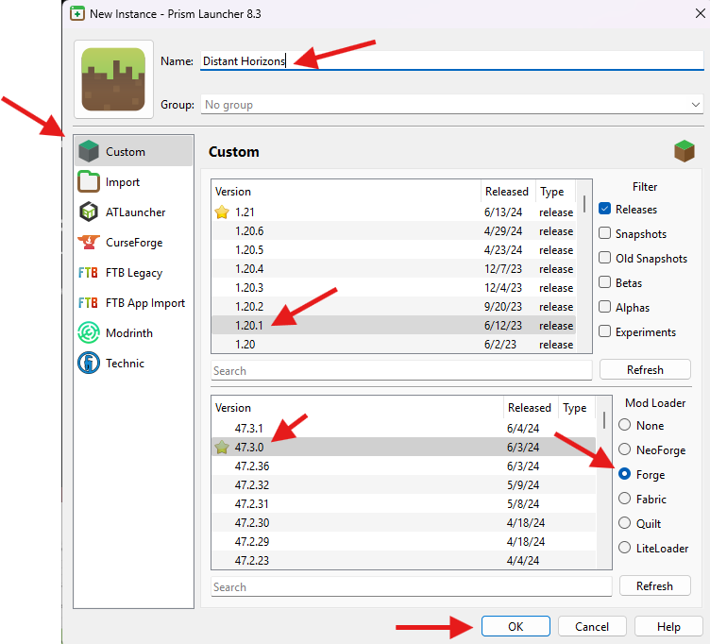Enable the Betas filter

click(604, 282)
